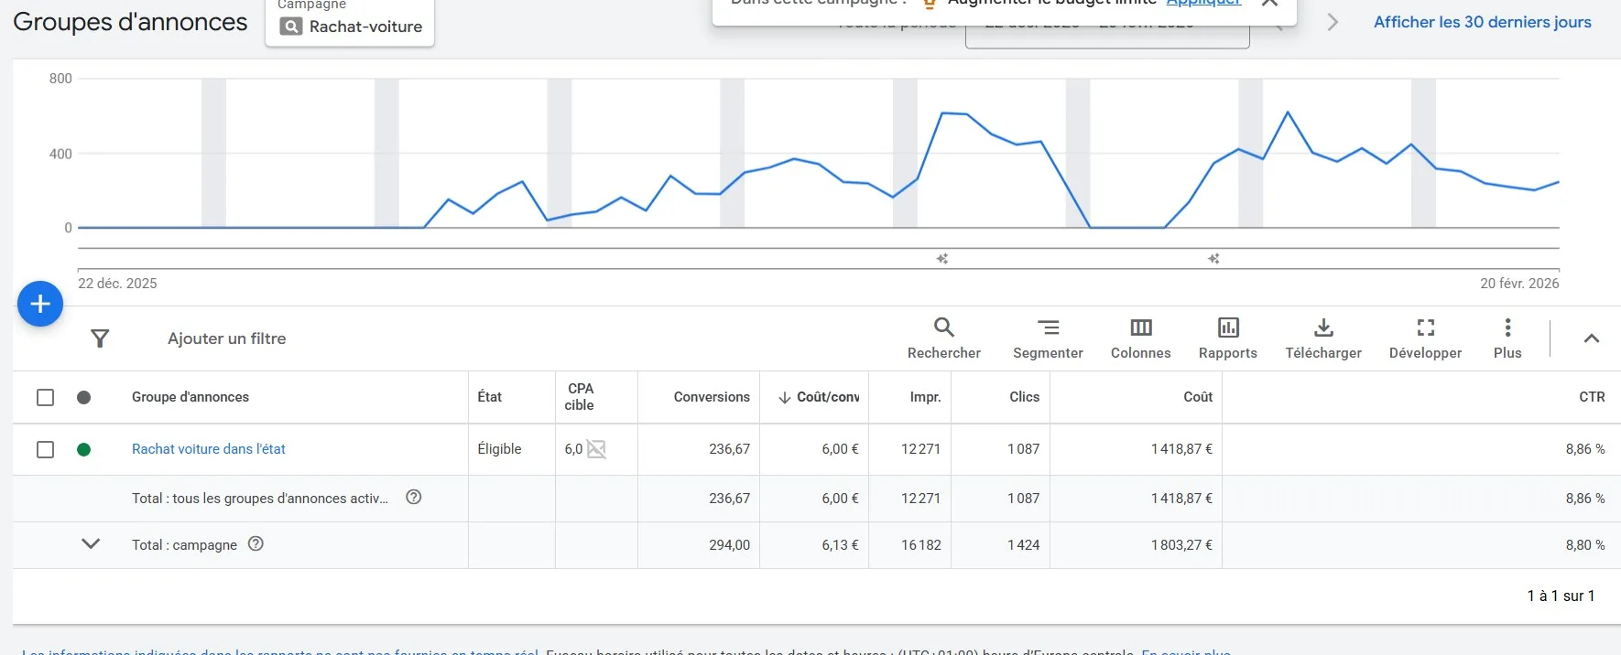The width and height of the screenshot is (1621, 655).
Task: Sort by CTR column header
Action: (x=1592, y=397)
